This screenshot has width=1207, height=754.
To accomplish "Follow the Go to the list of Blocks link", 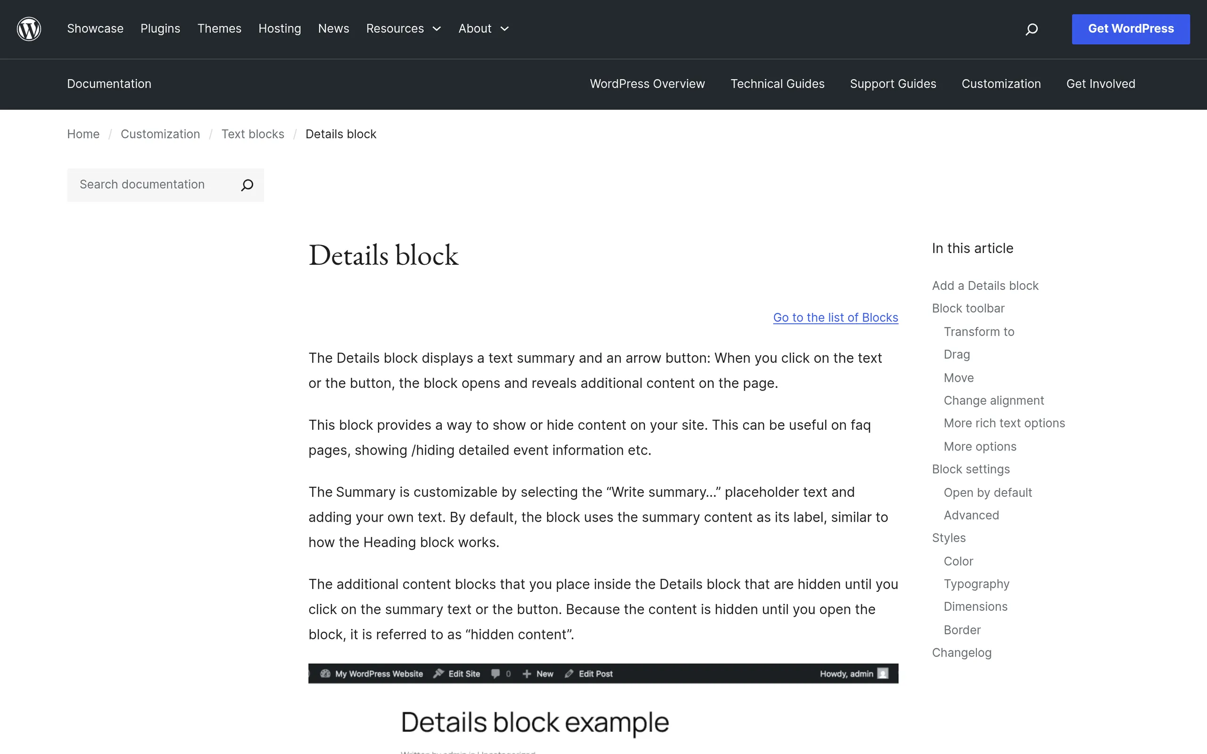I will (835, 318).
